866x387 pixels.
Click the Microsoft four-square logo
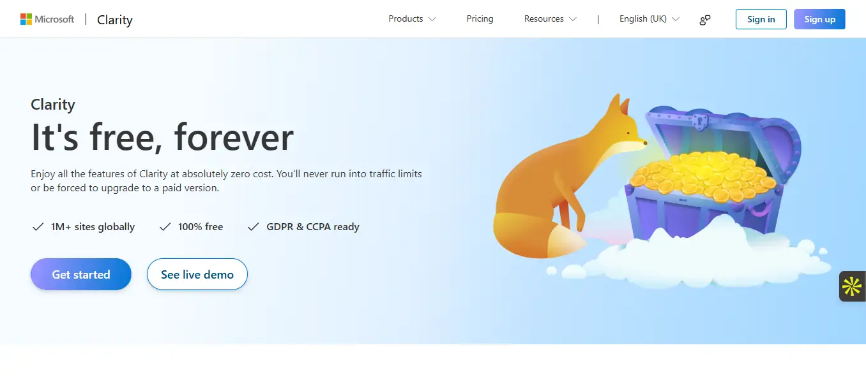click(x=26, y=19)
